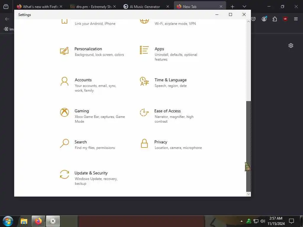Select the New Tab tab

coord(200,7)
